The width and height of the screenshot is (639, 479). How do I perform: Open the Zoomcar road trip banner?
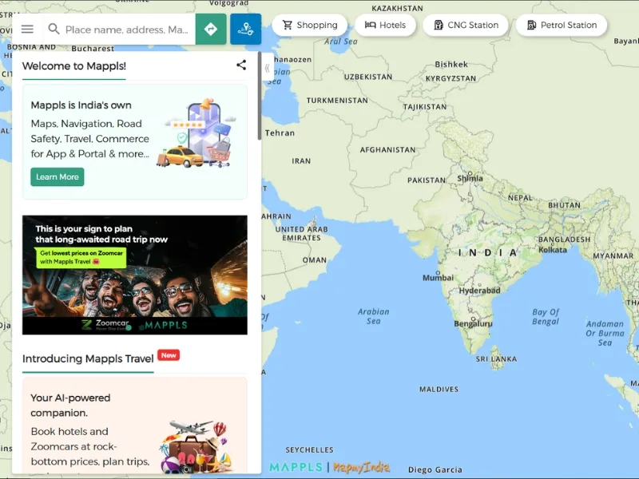[x=135, y=275]
